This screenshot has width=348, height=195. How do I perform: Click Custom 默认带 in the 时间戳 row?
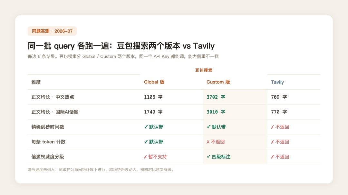click(216, 127)
